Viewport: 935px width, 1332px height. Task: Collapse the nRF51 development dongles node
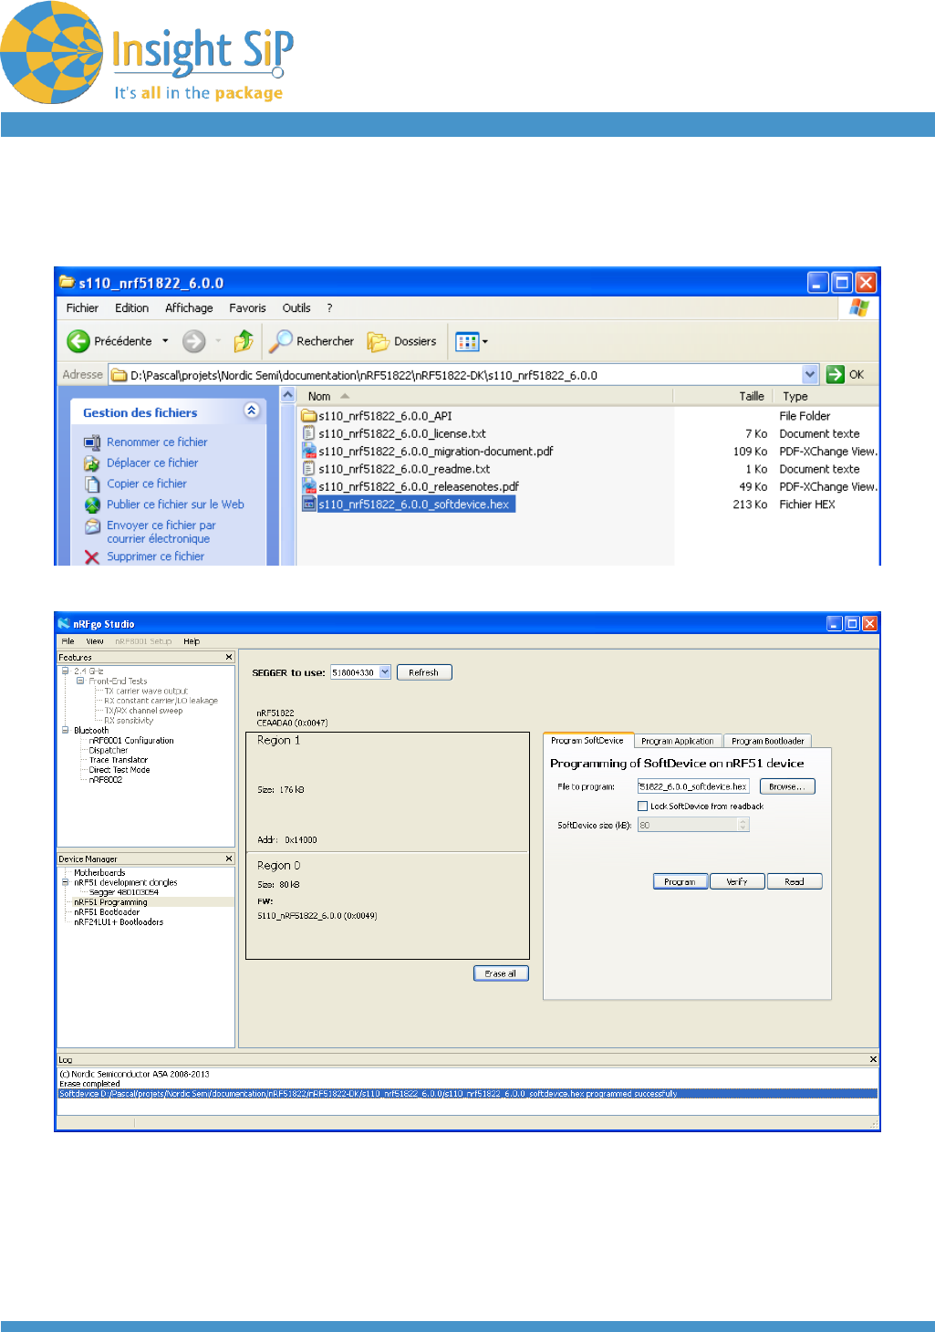coord(66,882)
